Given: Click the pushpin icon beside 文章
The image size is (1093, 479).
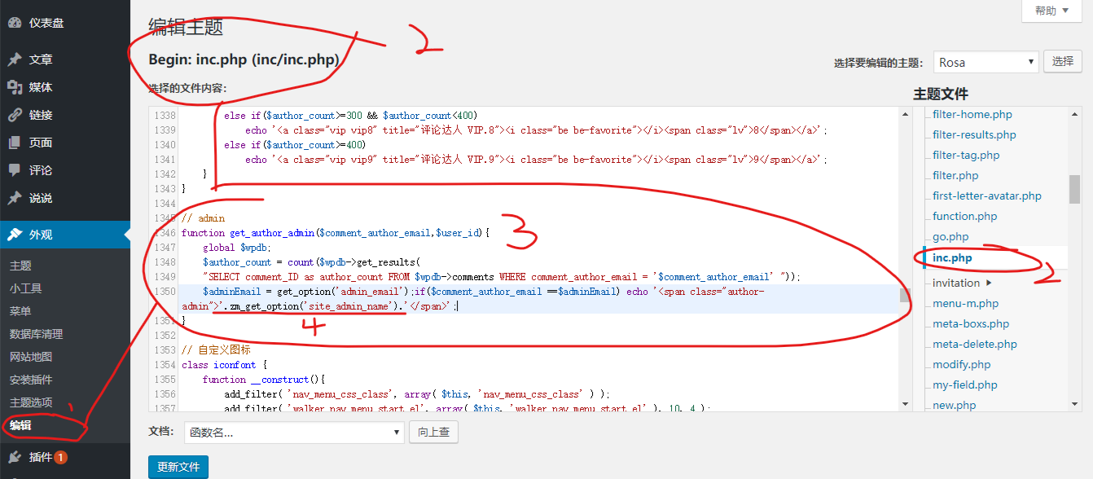Looking at the screenshot, I should [15, 59].
